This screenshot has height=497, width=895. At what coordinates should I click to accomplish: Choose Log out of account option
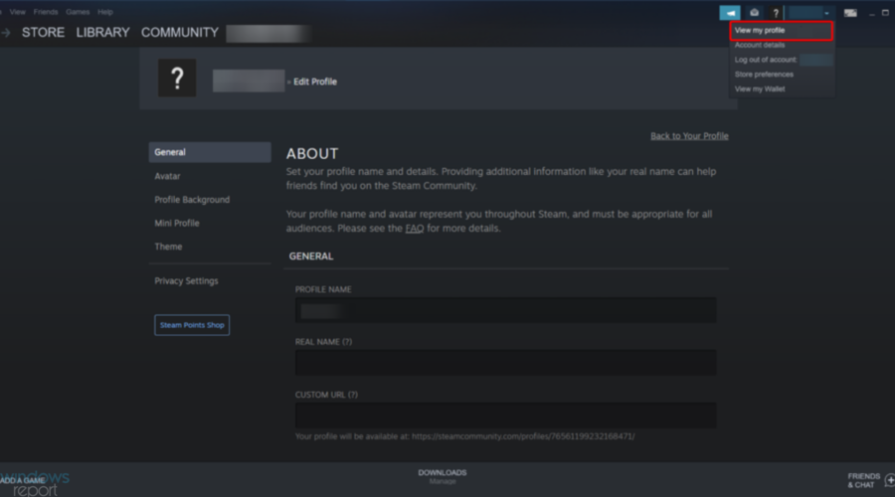[x=766, y=60]
